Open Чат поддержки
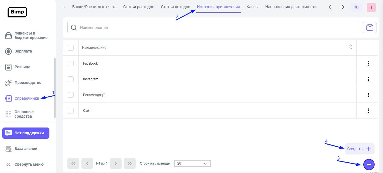The width and height of the screenshot is (383, 173). [26, 133]
